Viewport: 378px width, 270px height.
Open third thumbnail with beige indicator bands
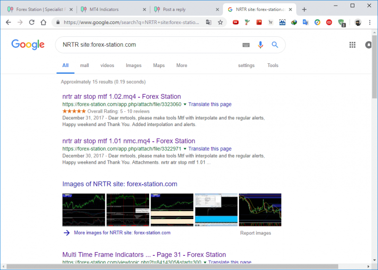pyautogui.click(x=172, y=210)
